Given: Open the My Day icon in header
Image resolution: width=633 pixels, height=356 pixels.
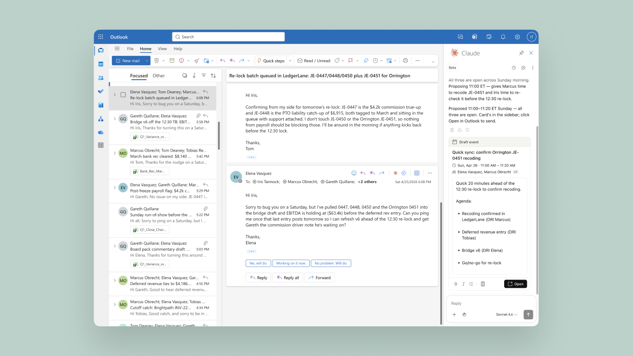Looking at the screenshot, I should (489, 37).
